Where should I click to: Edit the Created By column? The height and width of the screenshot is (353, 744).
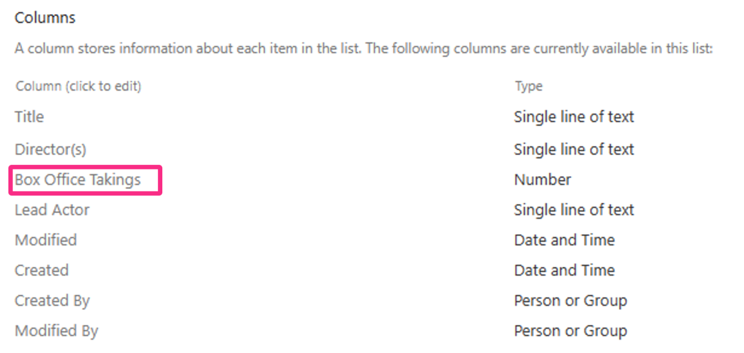pos(52,300)
